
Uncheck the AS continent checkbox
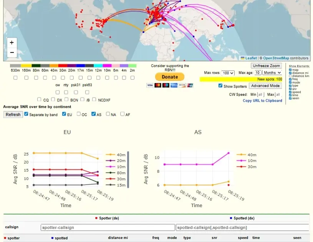pyautogui.click(x=93, y=114)
